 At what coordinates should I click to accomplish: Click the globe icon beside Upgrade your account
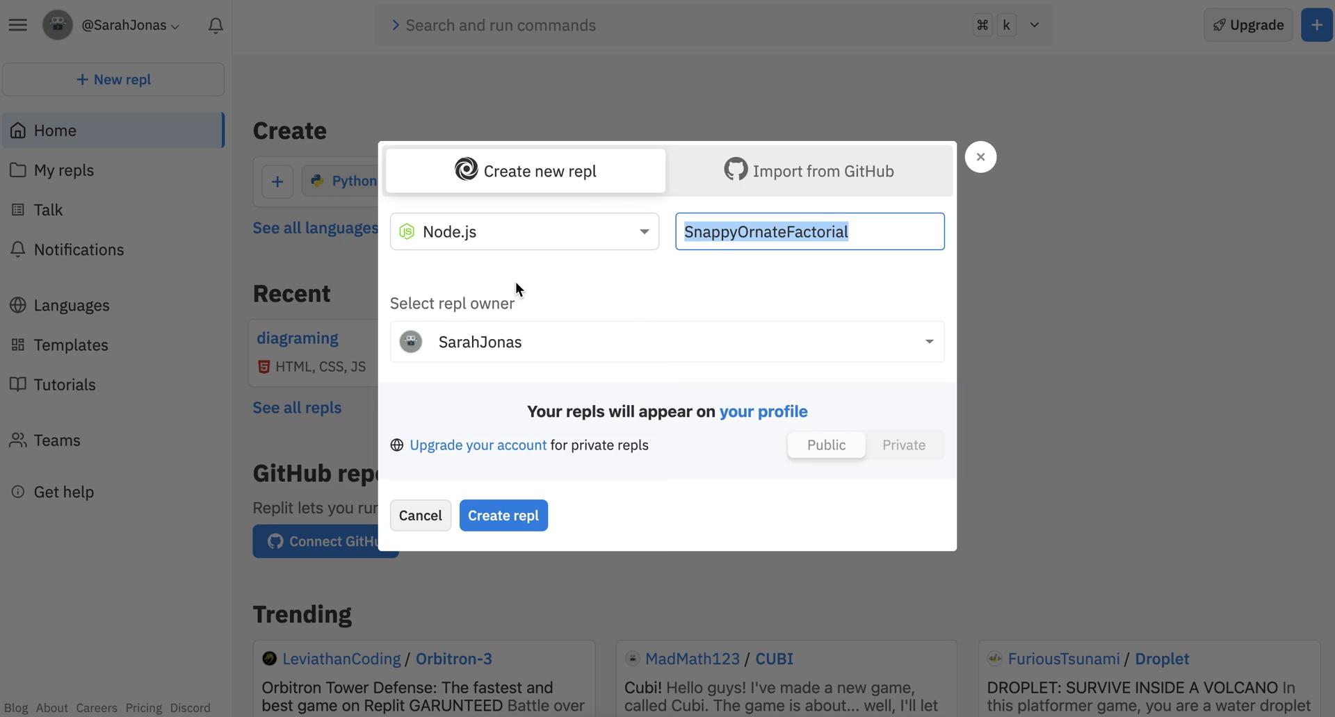[x=397, y=445]
